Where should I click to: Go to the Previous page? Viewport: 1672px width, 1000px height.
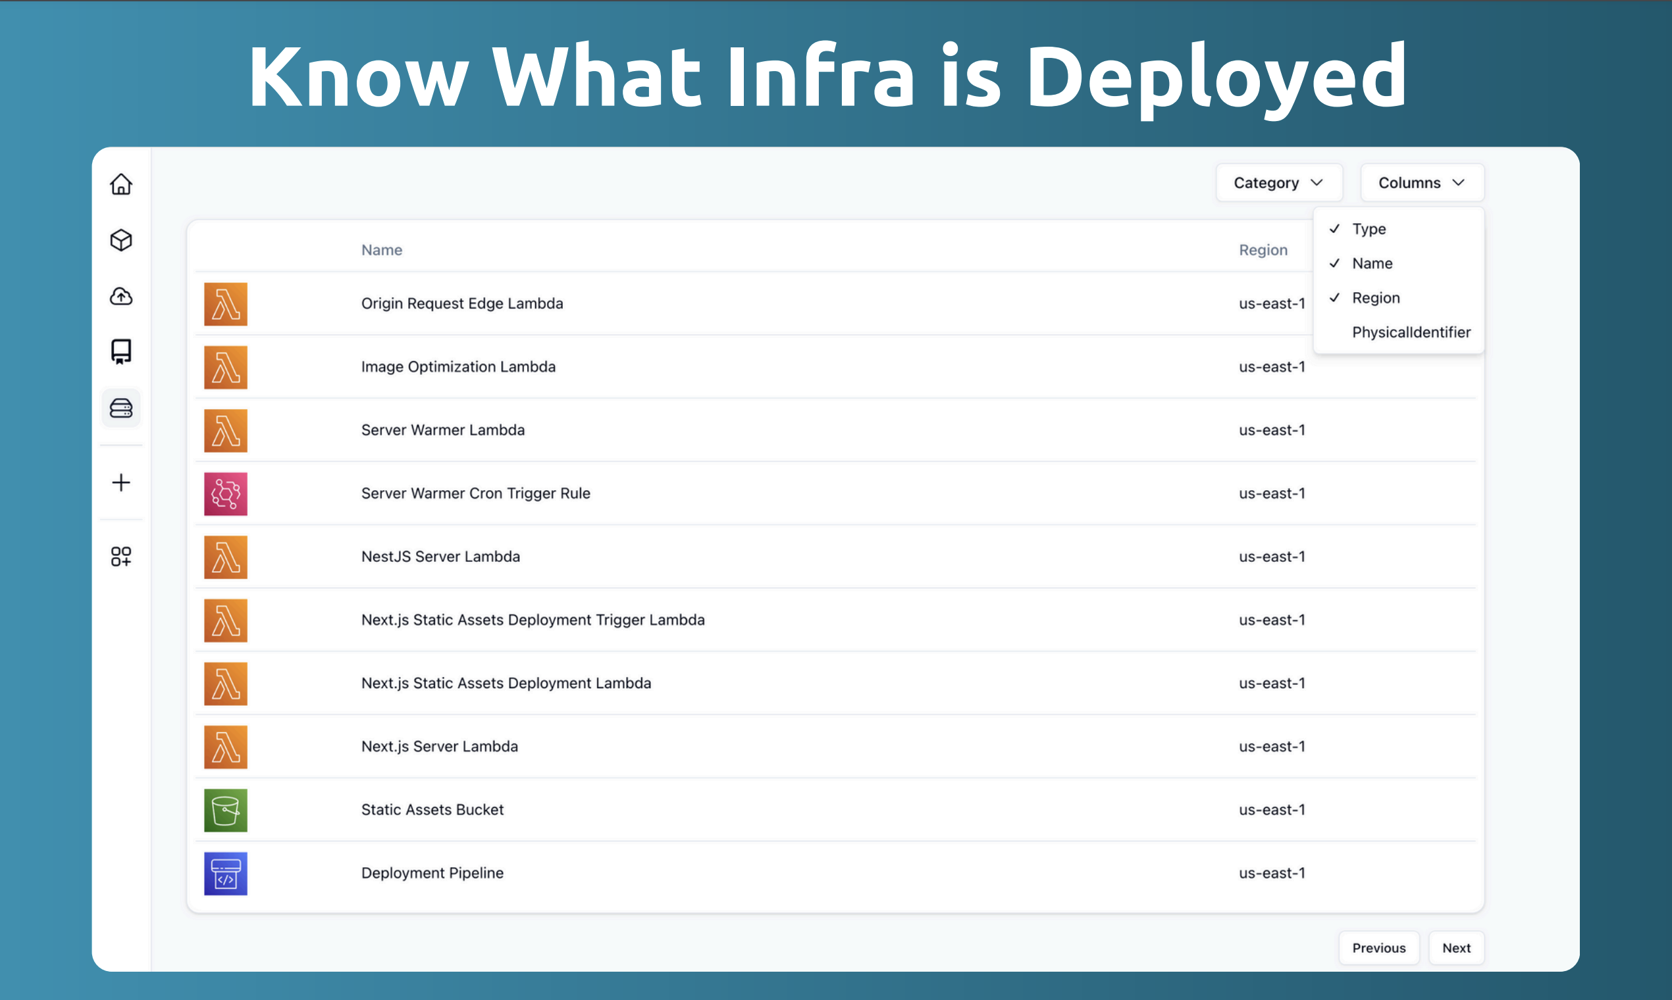tap(1378, 948)
